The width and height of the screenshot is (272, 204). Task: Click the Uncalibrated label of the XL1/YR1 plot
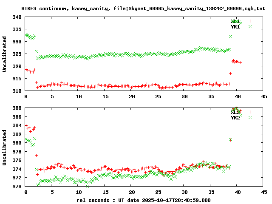click(4, 54)
